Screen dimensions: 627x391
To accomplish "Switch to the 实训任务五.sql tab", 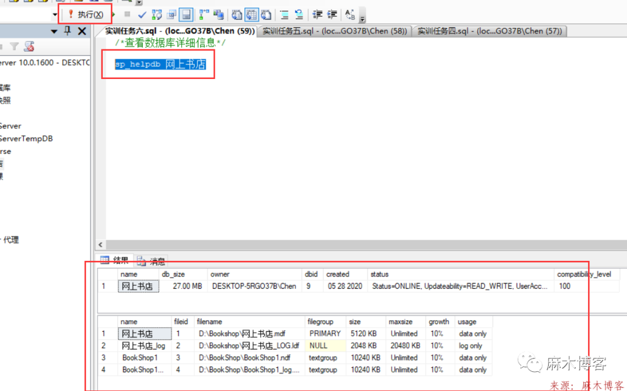I will coord(334,31).
